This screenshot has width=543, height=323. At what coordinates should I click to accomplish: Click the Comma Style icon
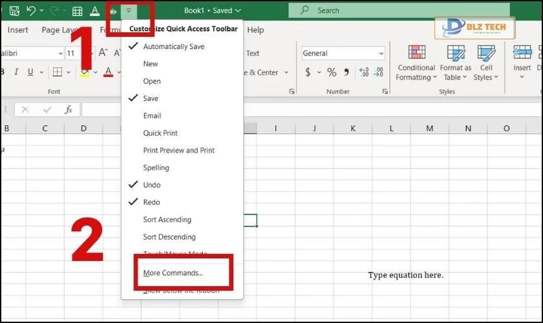click(347, 72)
